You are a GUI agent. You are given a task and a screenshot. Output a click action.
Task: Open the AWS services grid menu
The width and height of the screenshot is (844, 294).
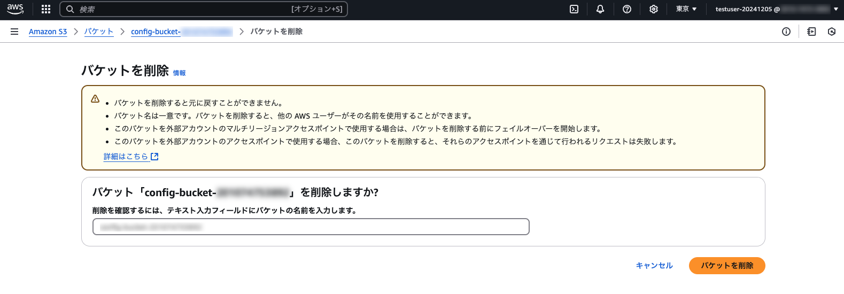coord(46,9)
